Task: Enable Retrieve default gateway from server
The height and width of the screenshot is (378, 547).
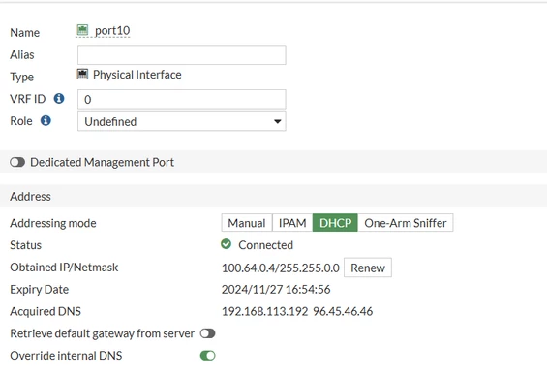Action: tap(207, 333)
